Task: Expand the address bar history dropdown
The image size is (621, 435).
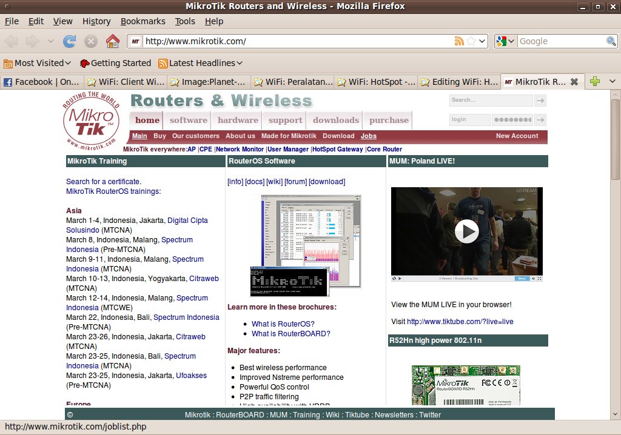Action: [x=483, y=41]
